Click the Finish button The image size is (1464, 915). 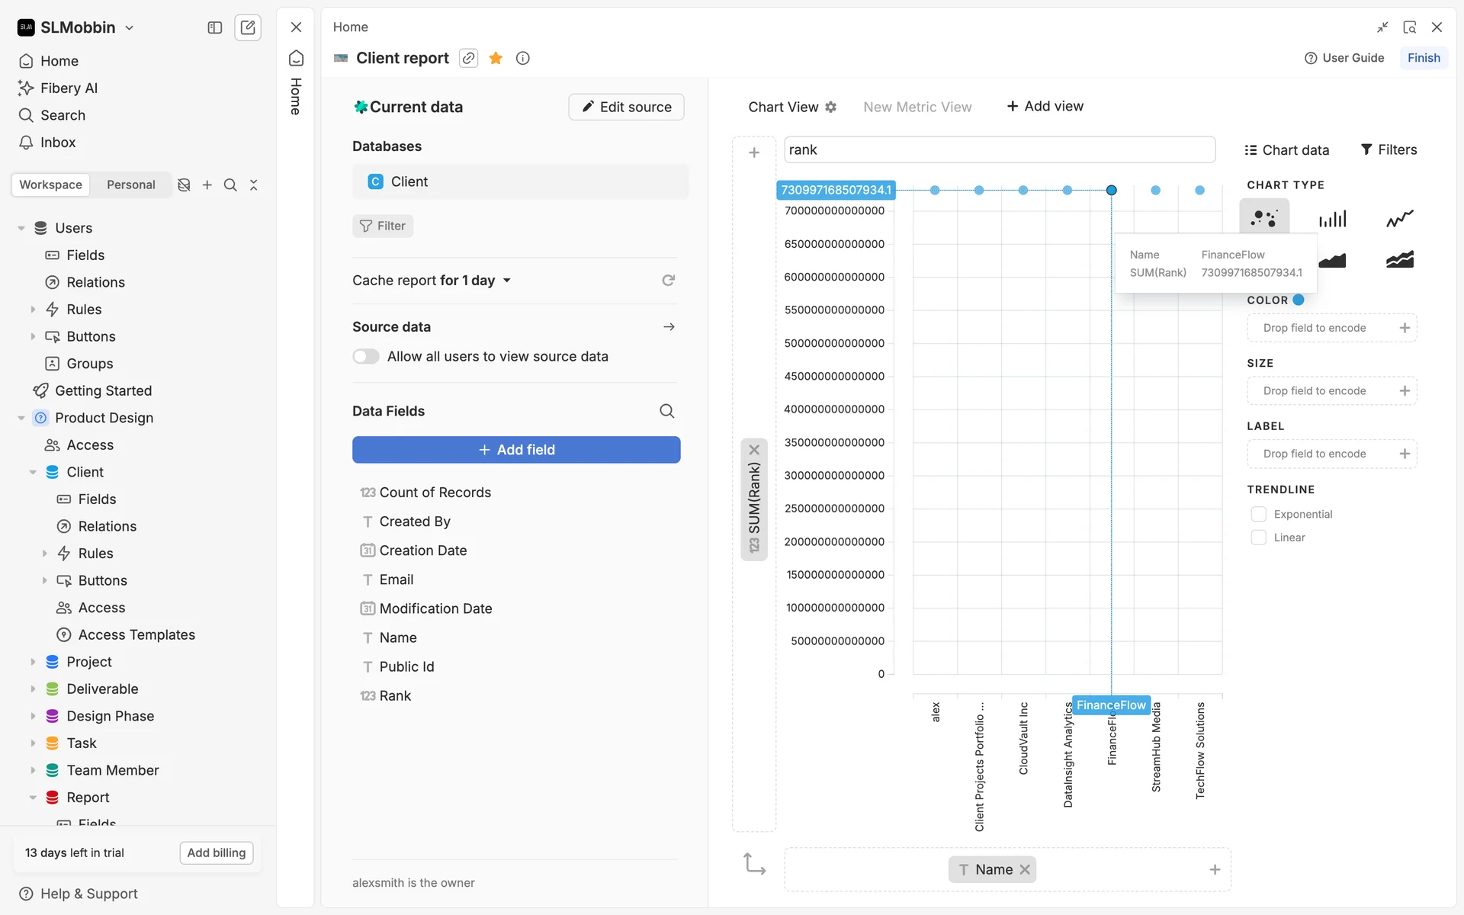[1423, 58]
